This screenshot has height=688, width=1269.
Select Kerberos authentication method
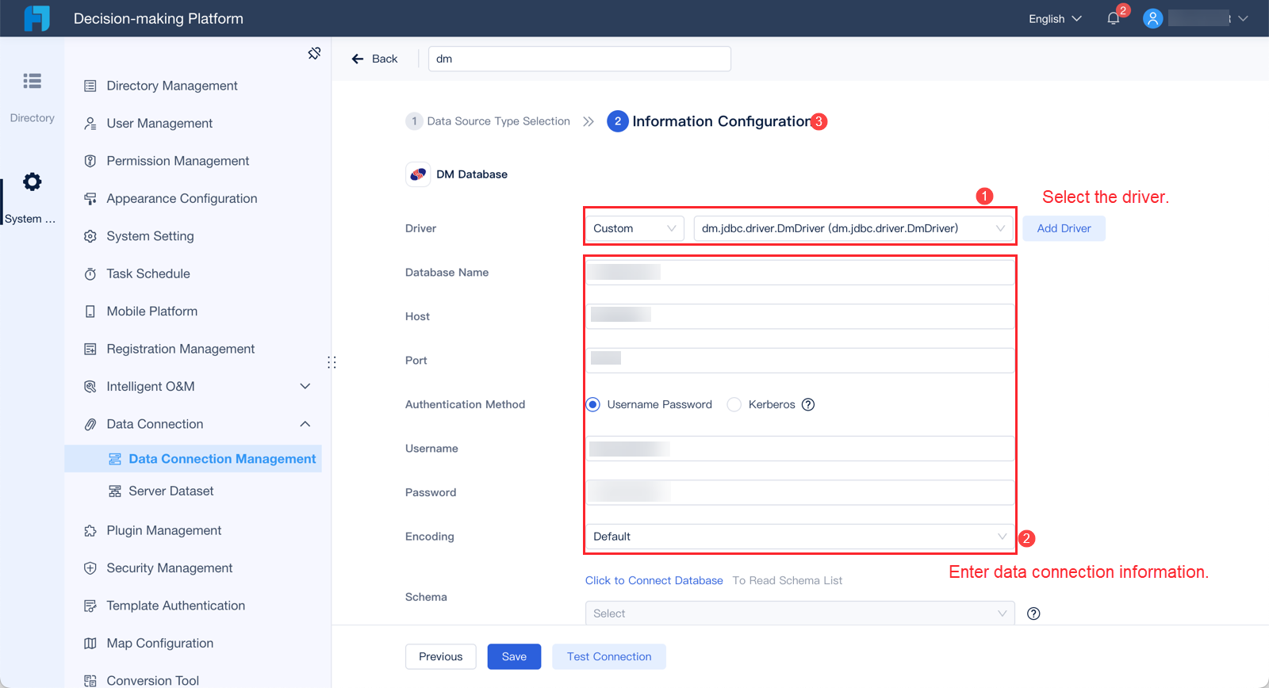pyautogui.click(x=734, y=404)
